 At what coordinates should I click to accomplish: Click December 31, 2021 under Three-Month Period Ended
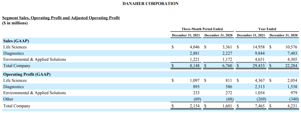(186, 35)
